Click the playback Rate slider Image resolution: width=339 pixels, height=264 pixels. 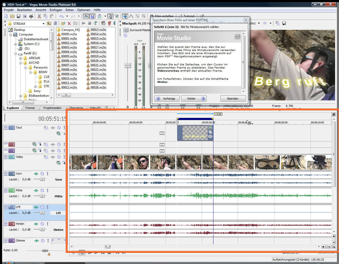(45, 251)
